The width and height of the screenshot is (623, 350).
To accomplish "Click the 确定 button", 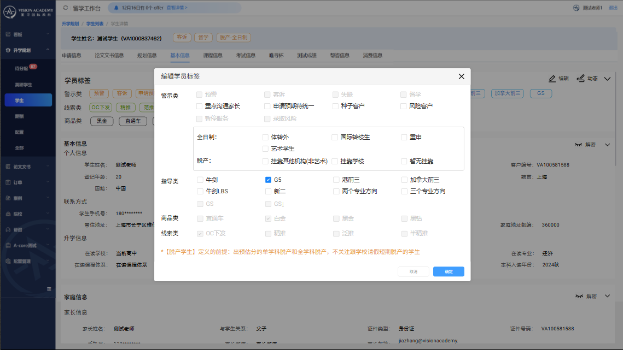I will [x=449, y=271].
